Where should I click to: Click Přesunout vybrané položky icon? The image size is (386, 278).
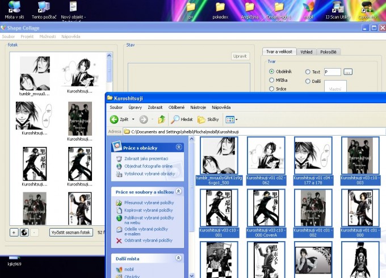coord(119,203)
